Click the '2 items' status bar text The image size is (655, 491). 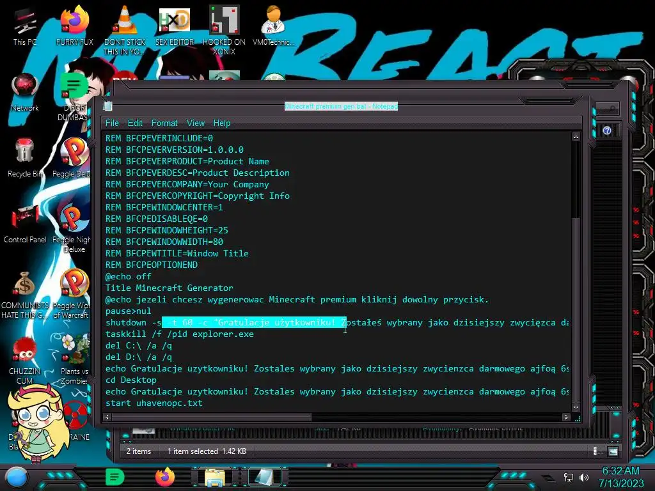[139, 451]
